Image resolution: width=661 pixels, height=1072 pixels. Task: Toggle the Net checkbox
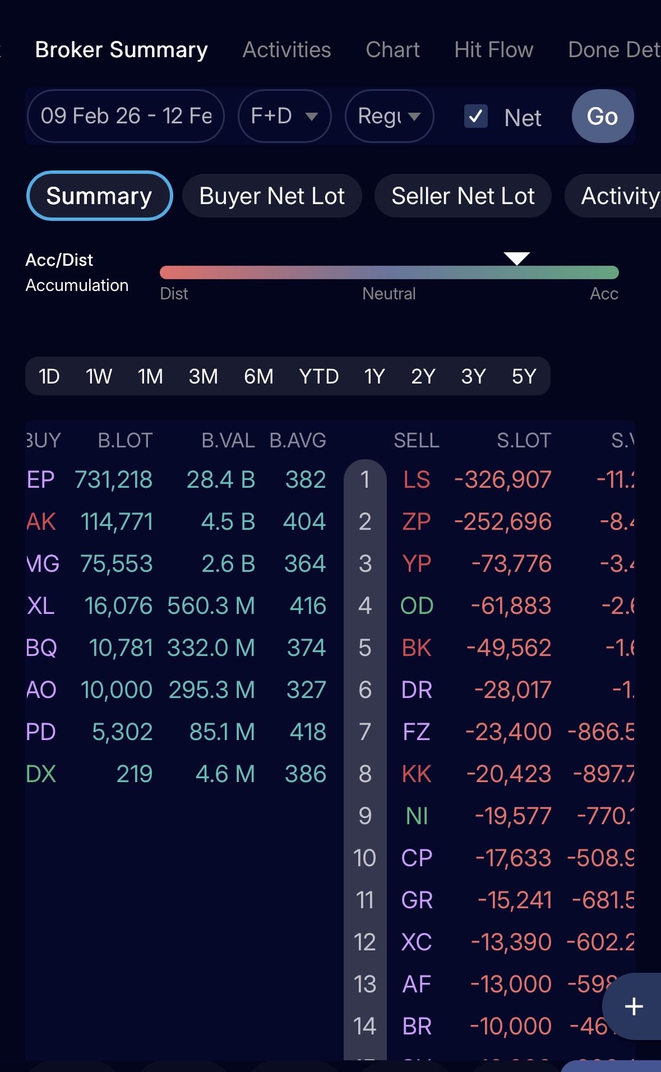coord(476,117)
